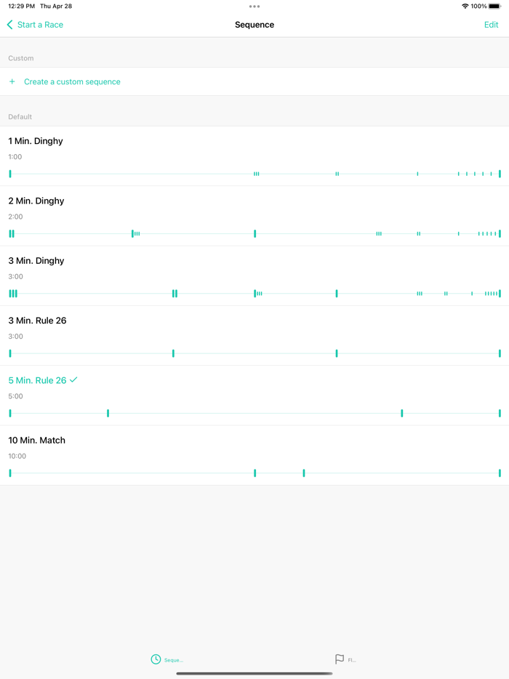Create a custom sequence
509x679 pixels.
coord(254,81)
